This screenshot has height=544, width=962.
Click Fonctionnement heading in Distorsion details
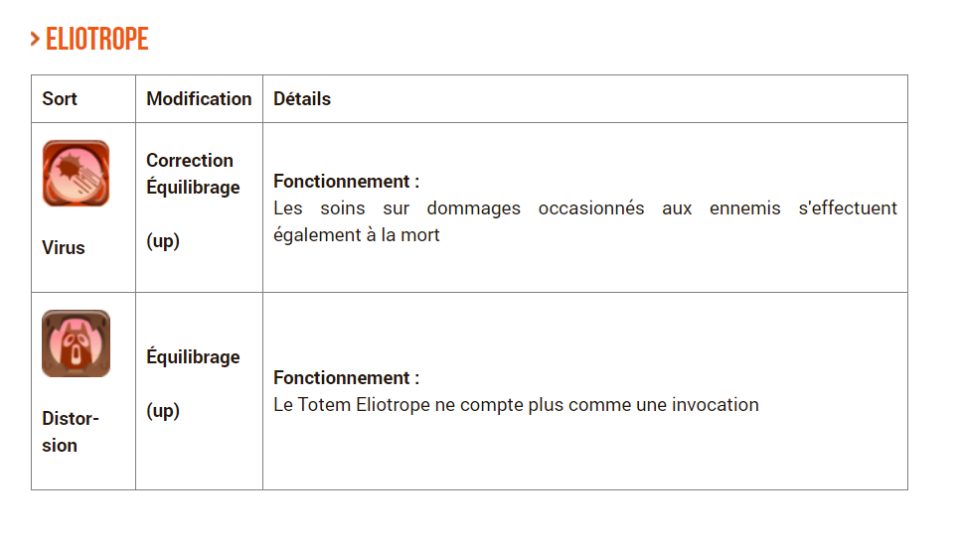[346, 378]
